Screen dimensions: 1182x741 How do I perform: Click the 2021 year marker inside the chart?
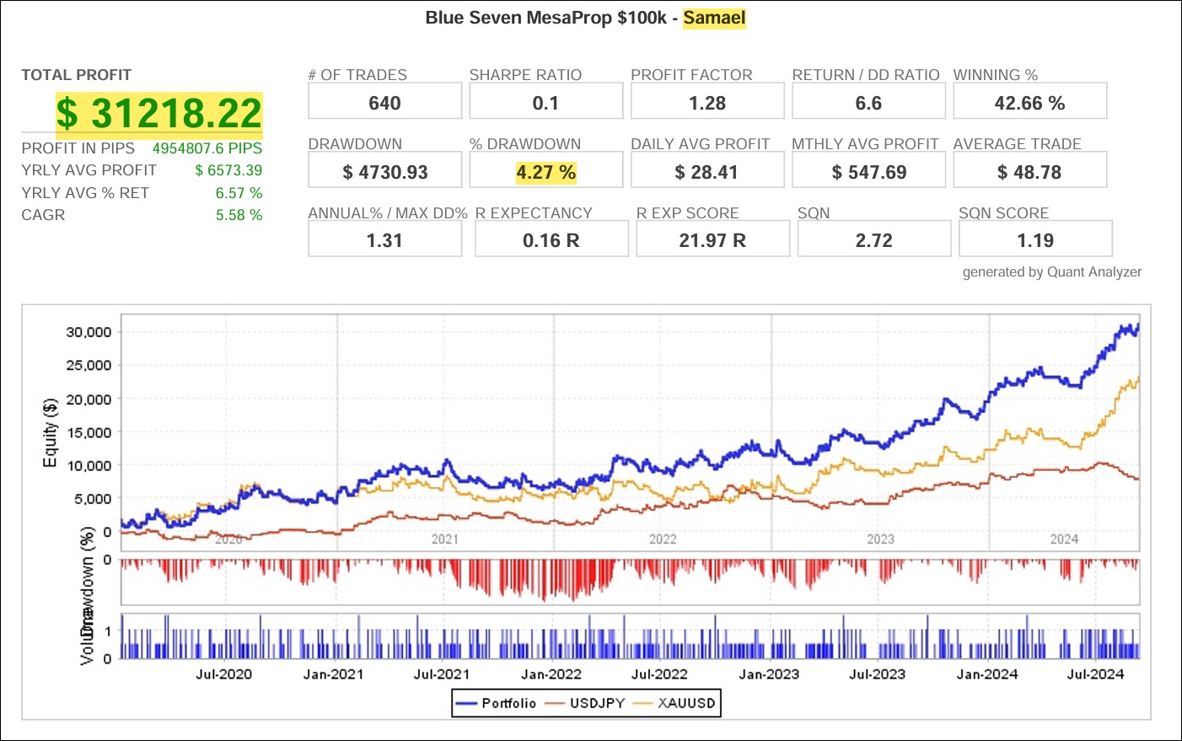(445, 540)
